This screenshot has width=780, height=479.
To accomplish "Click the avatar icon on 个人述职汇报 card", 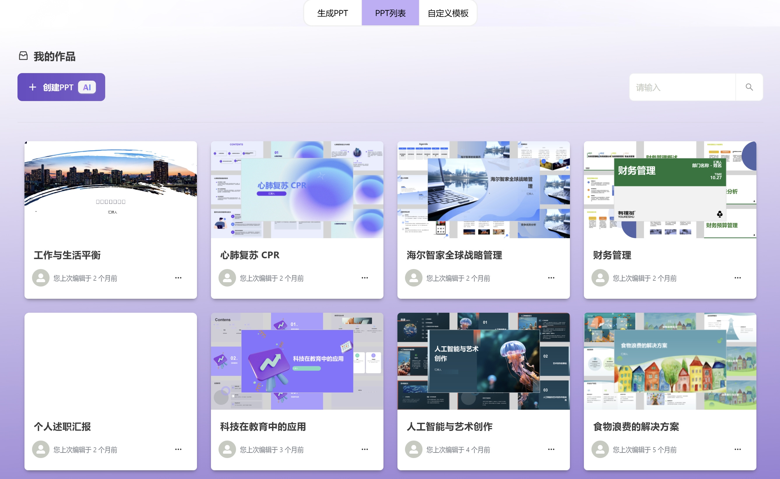I will 41,449.
